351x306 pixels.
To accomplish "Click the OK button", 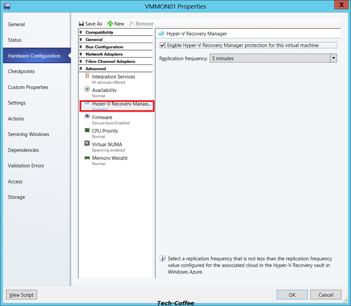I will click(292, 294).
